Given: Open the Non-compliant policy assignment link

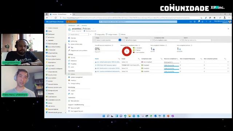Looking at the screenshot, I should click(x=108, y=62).
